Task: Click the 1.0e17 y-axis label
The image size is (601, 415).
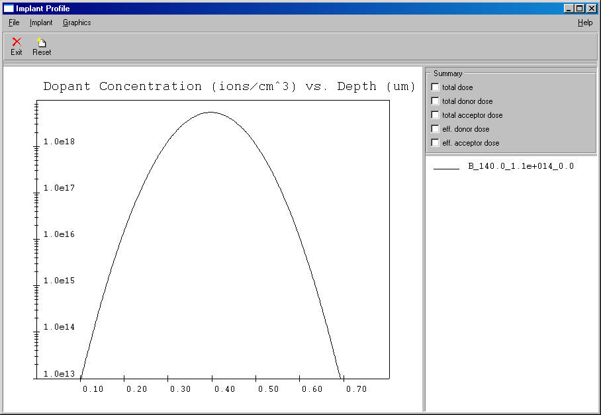Action: coord(59,188)
